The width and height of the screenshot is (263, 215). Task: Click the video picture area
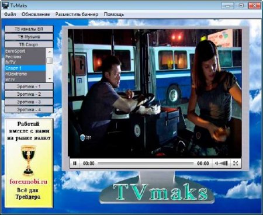155,93
